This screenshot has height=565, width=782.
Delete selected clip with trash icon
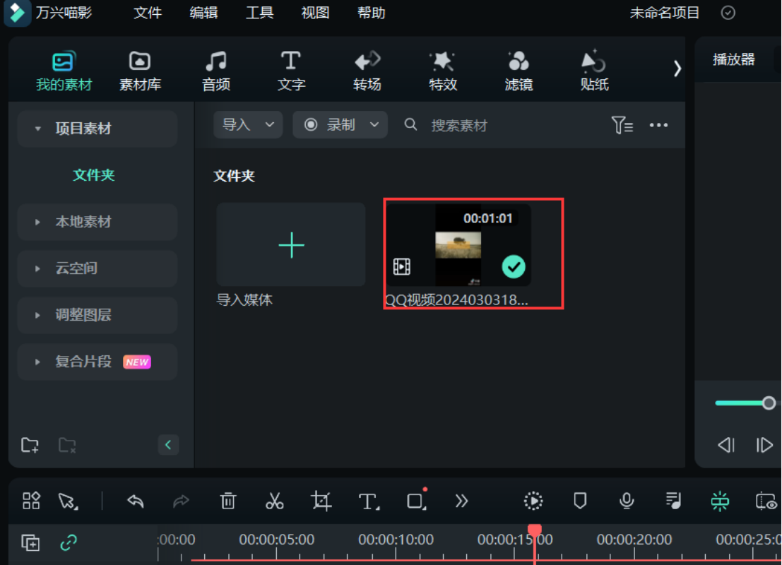coord(228,501)
